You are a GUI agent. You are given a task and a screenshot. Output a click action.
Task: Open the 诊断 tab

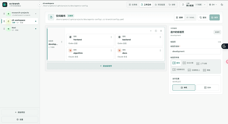click(172, 5)
